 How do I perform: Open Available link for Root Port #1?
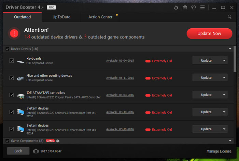coord(120,112)
